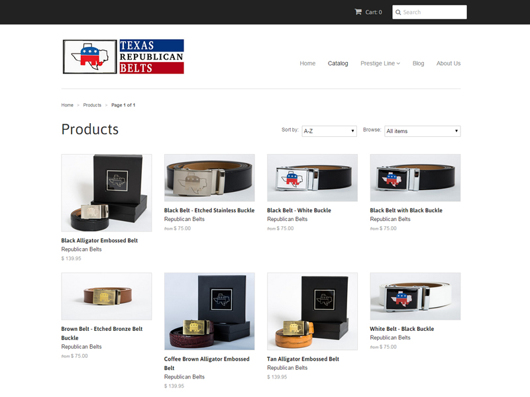Click the shopping cart icon

(358, 12)
